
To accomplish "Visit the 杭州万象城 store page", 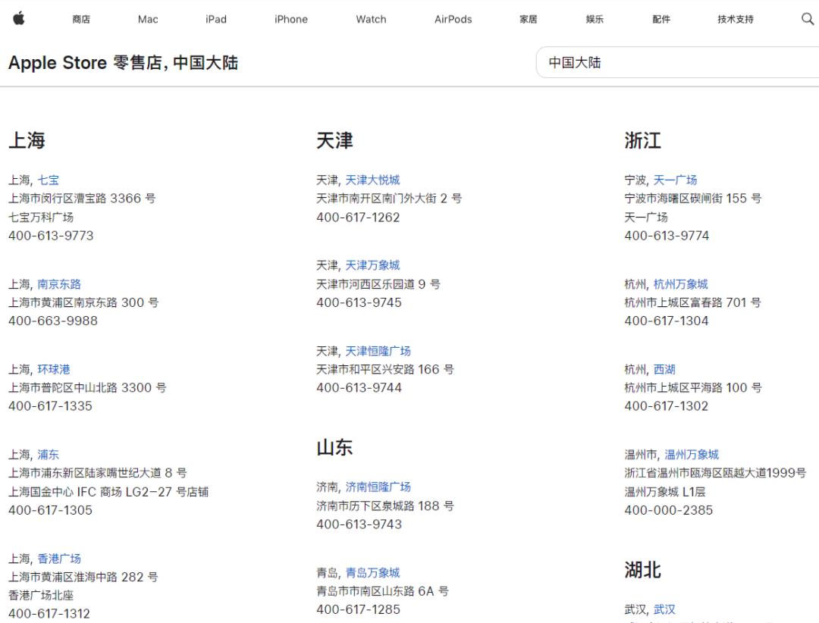I will pos(680,284).
